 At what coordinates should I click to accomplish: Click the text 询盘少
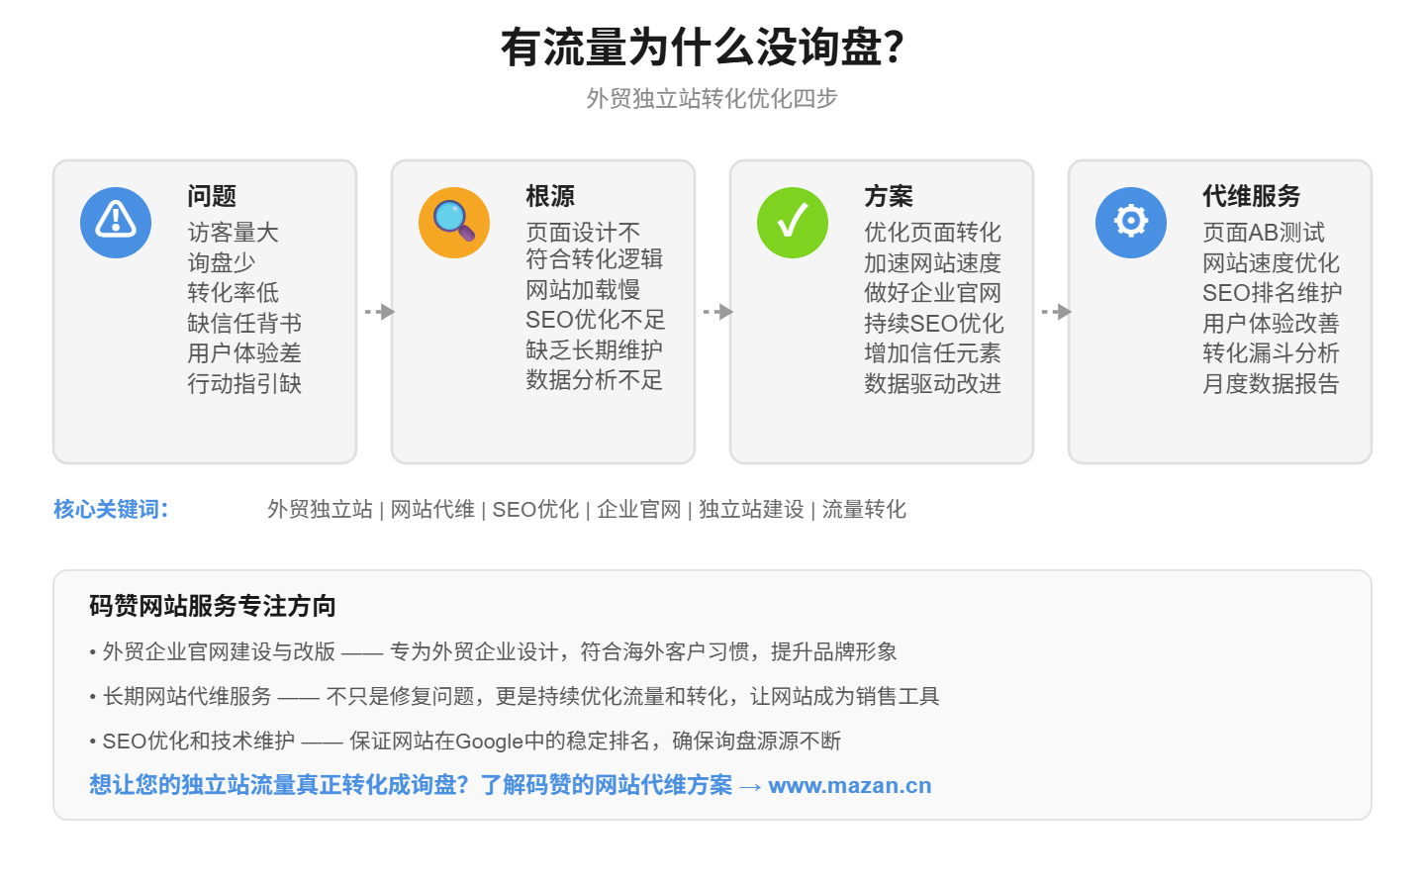click(222, 262)
